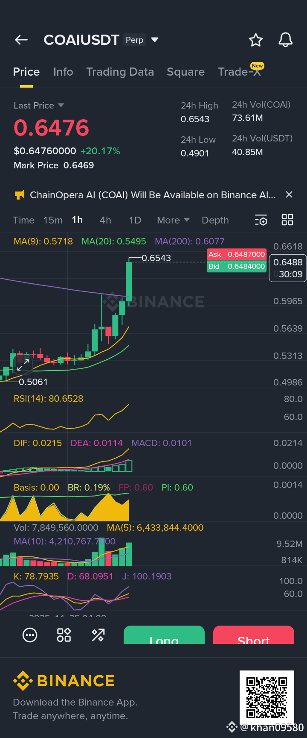
Task: Select the 1D chart interval
Action: pos(135,220)
